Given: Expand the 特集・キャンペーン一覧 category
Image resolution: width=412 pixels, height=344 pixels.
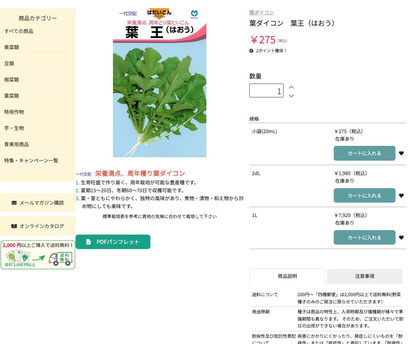Looking at the screenshot, I should coord(31,160).
